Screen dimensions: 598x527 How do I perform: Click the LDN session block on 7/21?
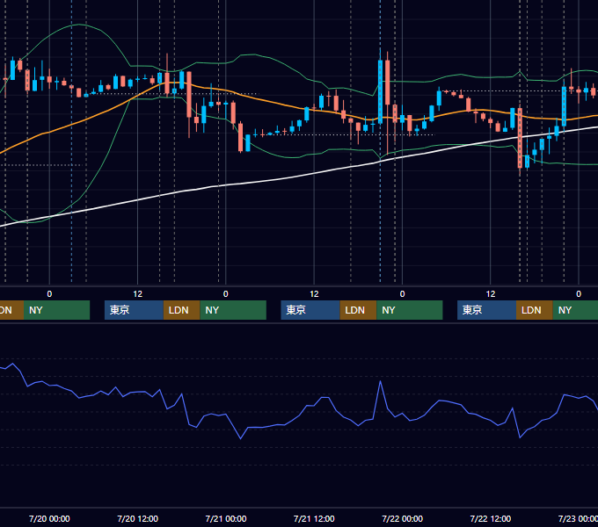(x=358, y=310)
